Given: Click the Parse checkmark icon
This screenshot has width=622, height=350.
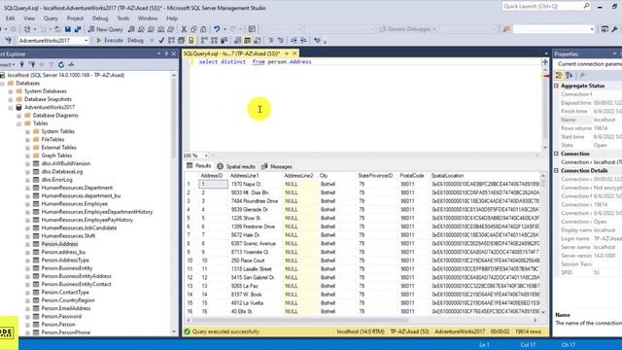Looking at the screenshot, I should click(x=161, y=41).
